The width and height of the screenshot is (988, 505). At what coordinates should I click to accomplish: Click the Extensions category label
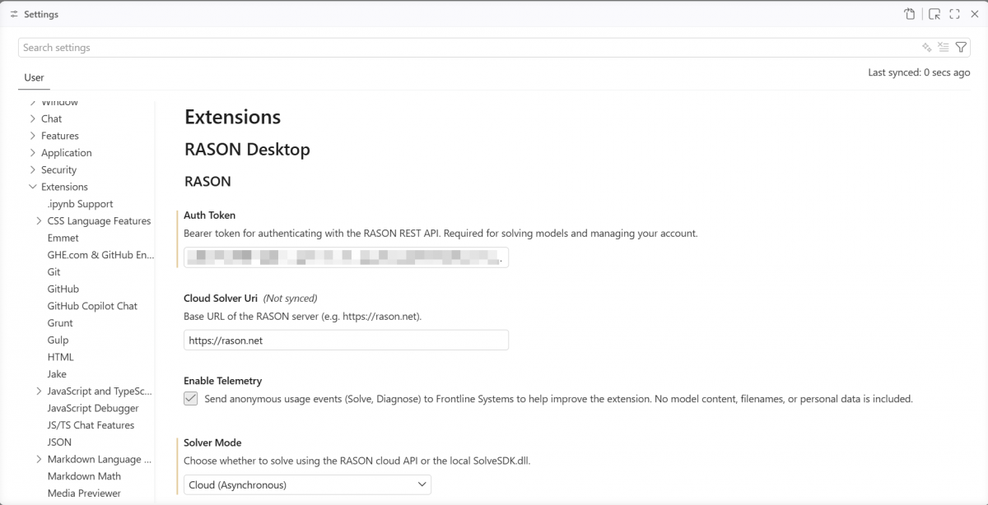(64, 187)
